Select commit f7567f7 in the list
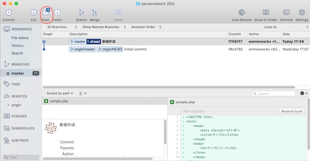 [176, 42]
